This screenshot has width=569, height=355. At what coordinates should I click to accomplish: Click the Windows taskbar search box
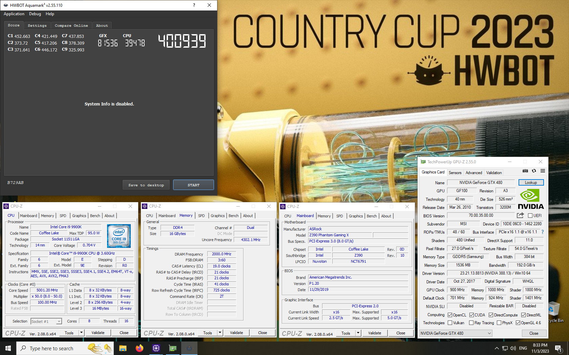(64, 348)
